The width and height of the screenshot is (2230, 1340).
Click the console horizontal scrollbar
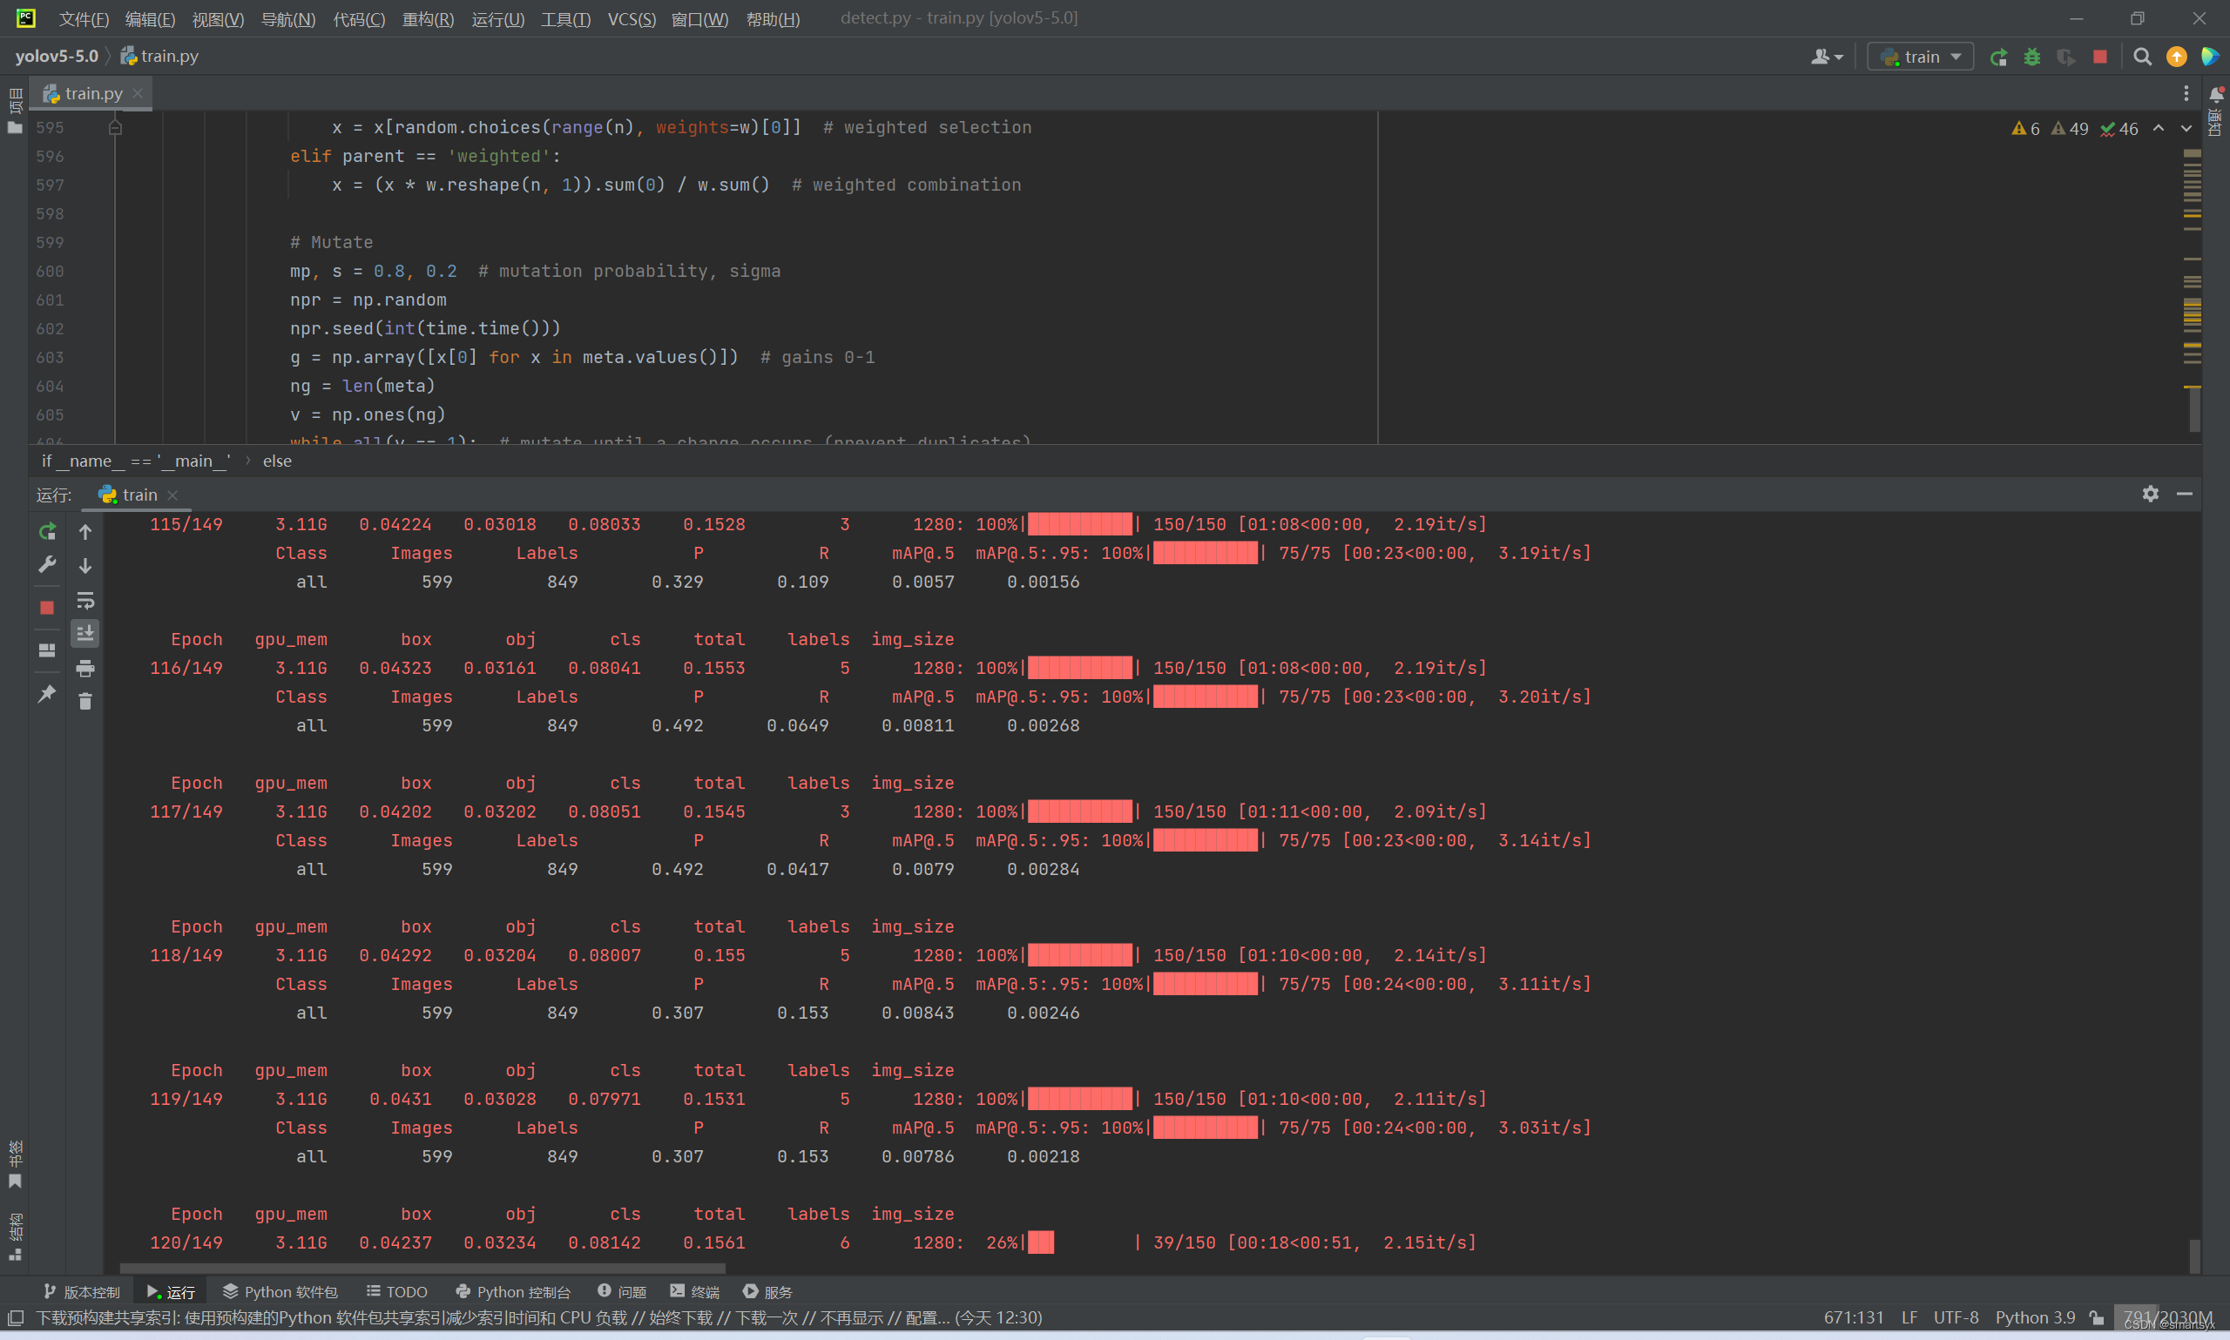(422, 1268)
